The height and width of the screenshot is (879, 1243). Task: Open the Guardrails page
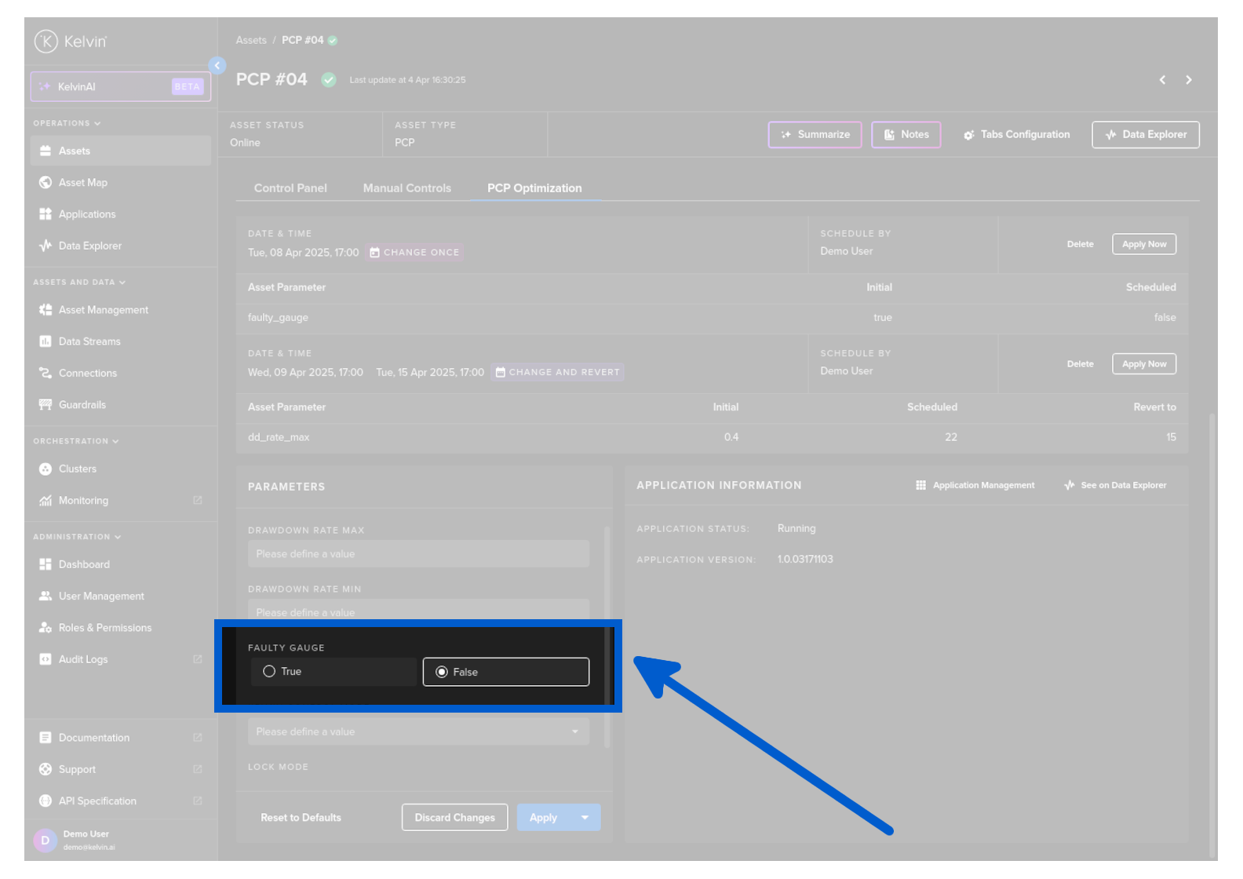82,405
